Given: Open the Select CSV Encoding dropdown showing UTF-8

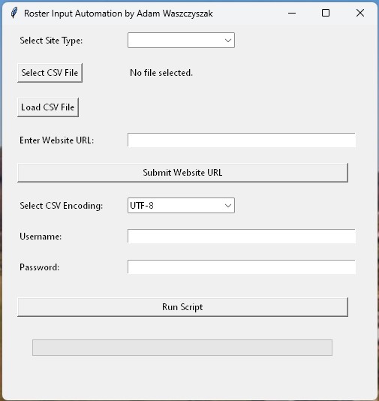Looking at the screenshot, I should 181,205.
